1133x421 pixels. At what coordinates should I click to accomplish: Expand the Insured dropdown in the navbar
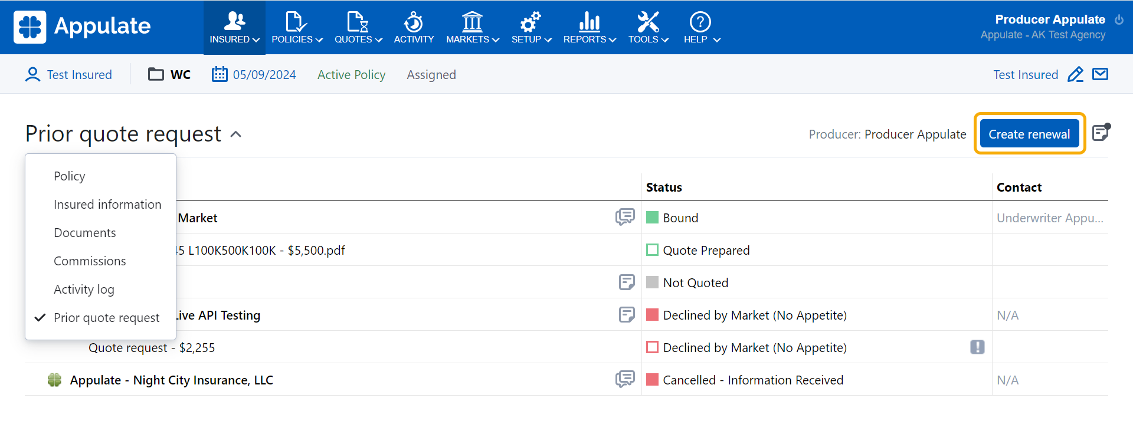click(x=234, y=28)
